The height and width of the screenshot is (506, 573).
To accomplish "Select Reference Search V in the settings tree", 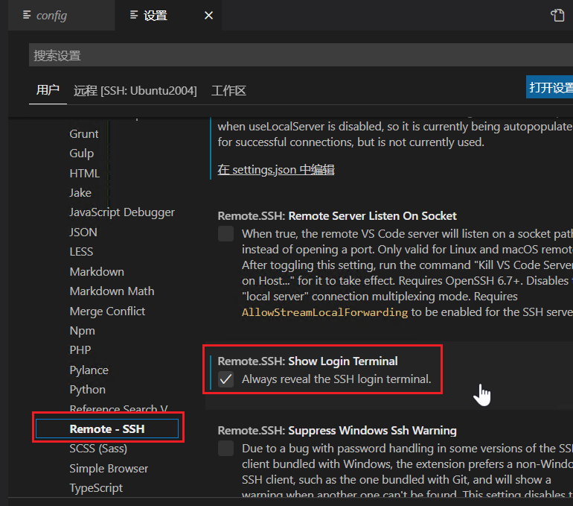I will point(118,408).
